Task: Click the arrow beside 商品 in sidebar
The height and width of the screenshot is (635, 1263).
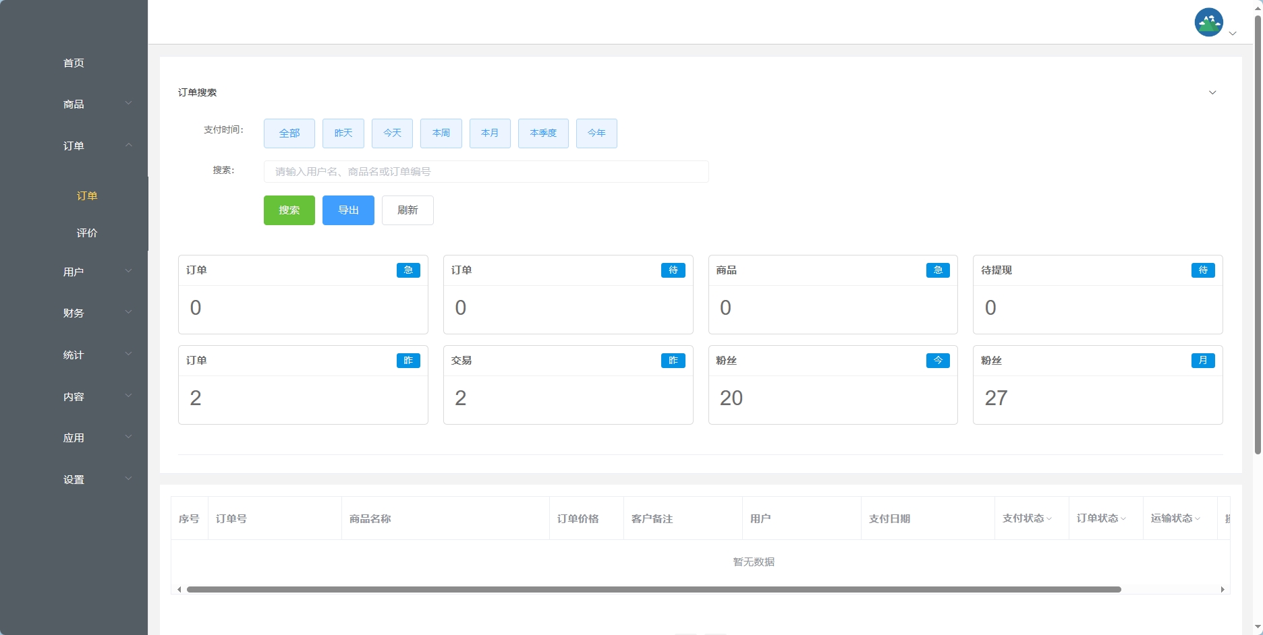Action: tap(128, 103)
